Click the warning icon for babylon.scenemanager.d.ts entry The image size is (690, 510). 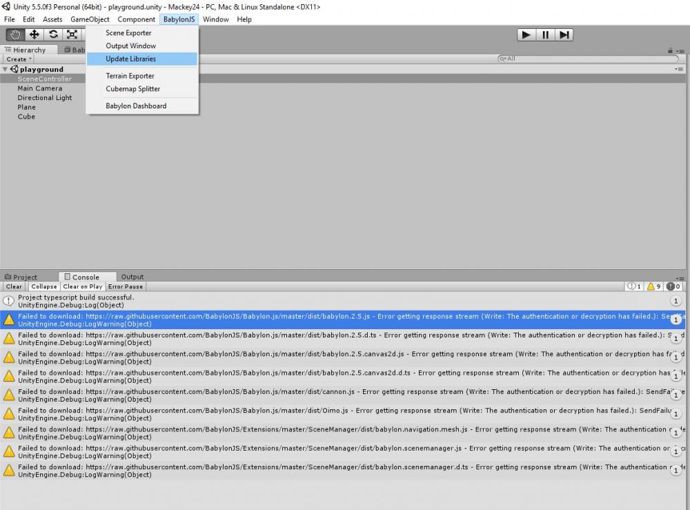point(9,471)
